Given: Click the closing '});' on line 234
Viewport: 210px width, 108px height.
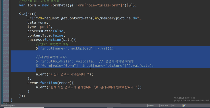Looking at the screenshot, I should point(22,96).
